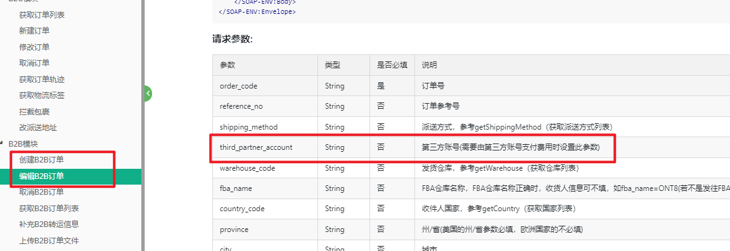This screenshot has width=730, height=251.
Task: Open 上传B2B订单文件 page
Action: [49, 240]
